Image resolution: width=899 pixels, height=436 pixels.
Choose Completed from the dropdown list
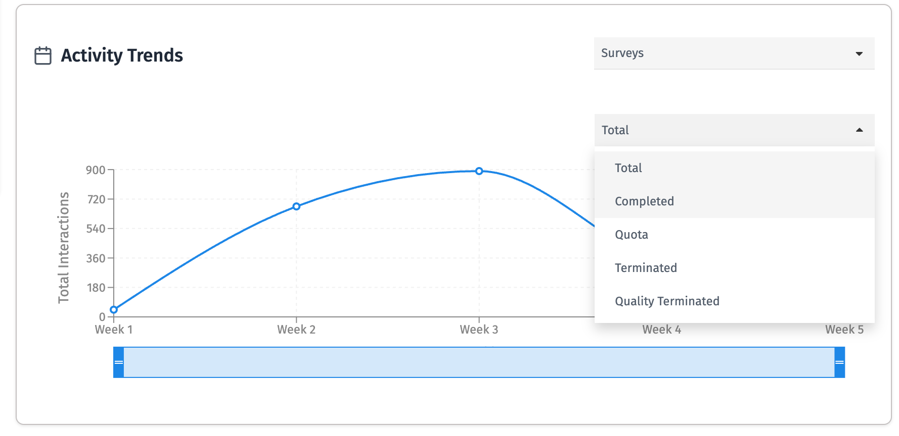click(x=644, y=201)
